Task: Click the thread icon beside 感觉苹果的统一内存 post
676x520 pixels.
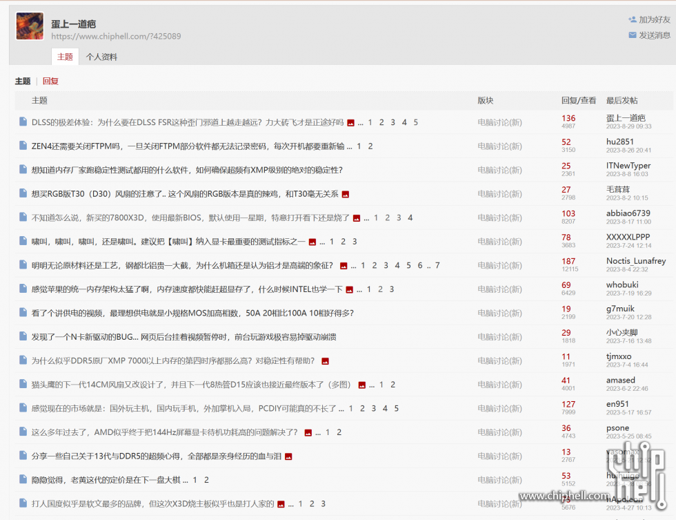Action: [x=23, y=289]
